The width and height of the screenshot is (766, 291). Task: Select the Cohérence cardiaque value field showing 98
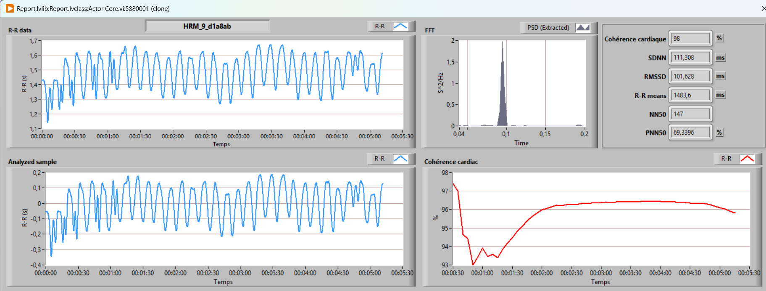coord(690,39)
